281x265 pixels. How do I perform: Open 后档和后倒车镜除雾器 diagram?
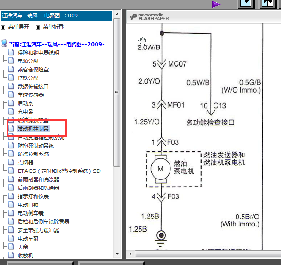pyautogui.click(x=44, y=222)
